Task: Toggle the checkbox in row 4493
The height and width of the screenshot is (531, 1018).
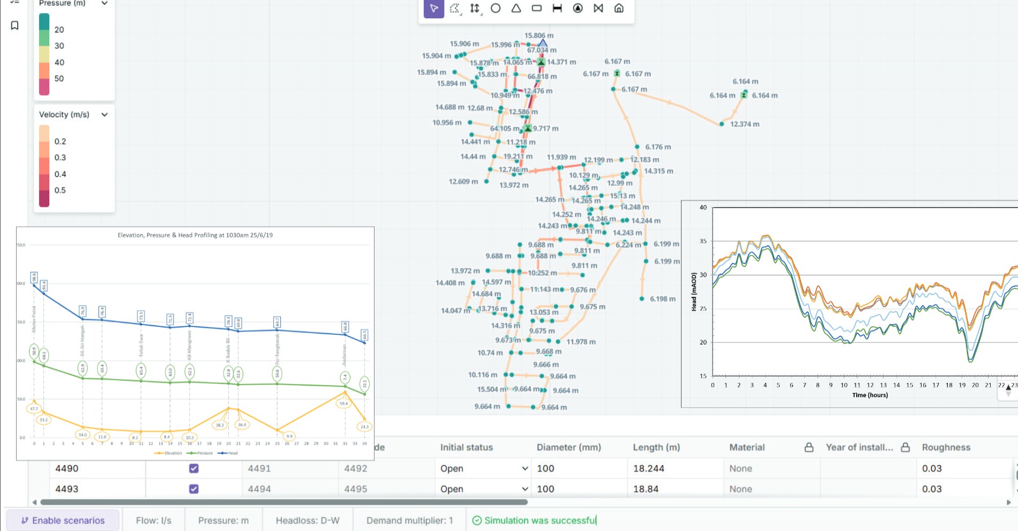Action: pyautogui.click(x=194, y=489)
